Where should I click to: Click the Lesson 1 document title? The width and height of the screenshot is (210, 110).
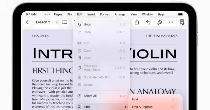click(x=45, y=22)
